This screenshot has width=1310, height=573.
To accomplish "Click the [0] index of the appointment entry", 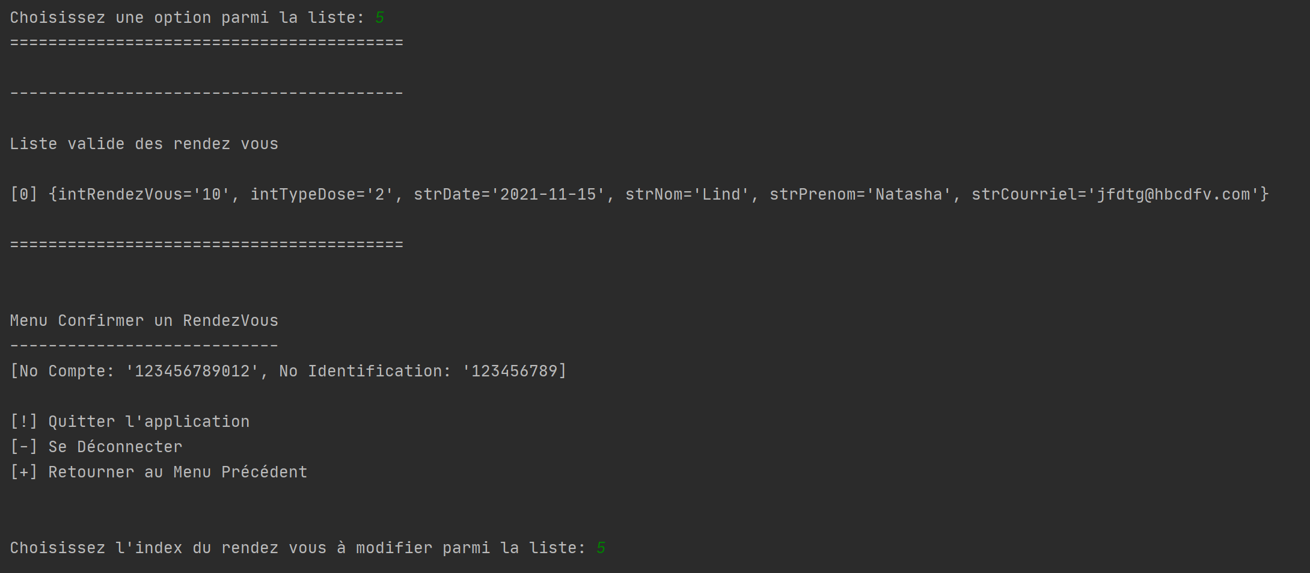I will coord(24,195).
